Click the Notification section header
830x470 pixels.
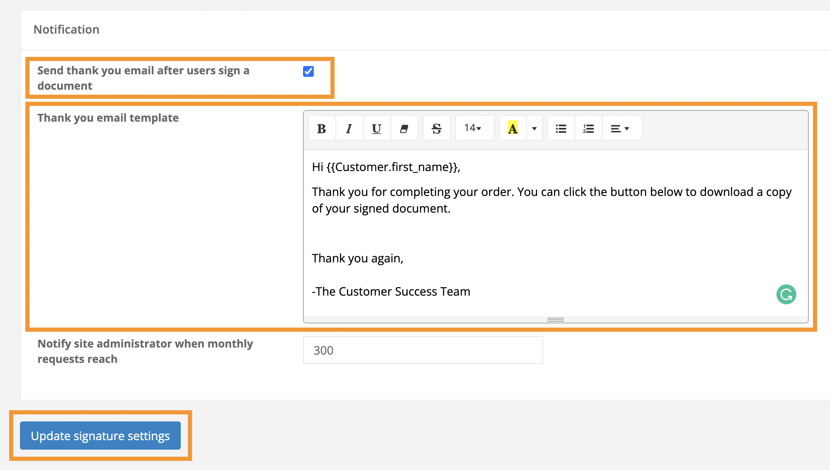click(x=66, y=29)
